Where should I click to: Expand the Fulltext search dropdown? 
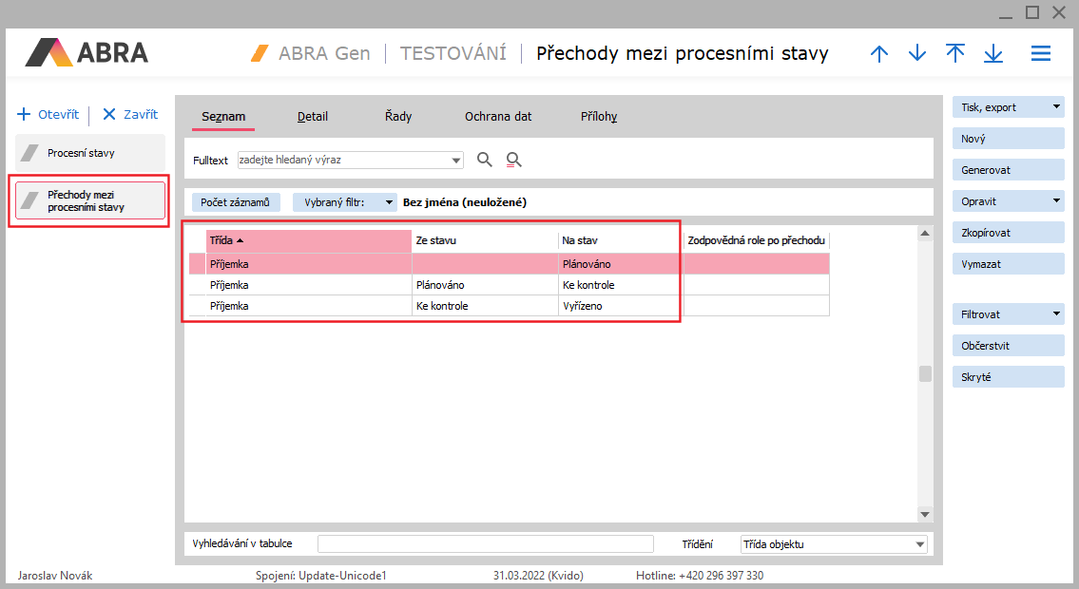(456, 161)
